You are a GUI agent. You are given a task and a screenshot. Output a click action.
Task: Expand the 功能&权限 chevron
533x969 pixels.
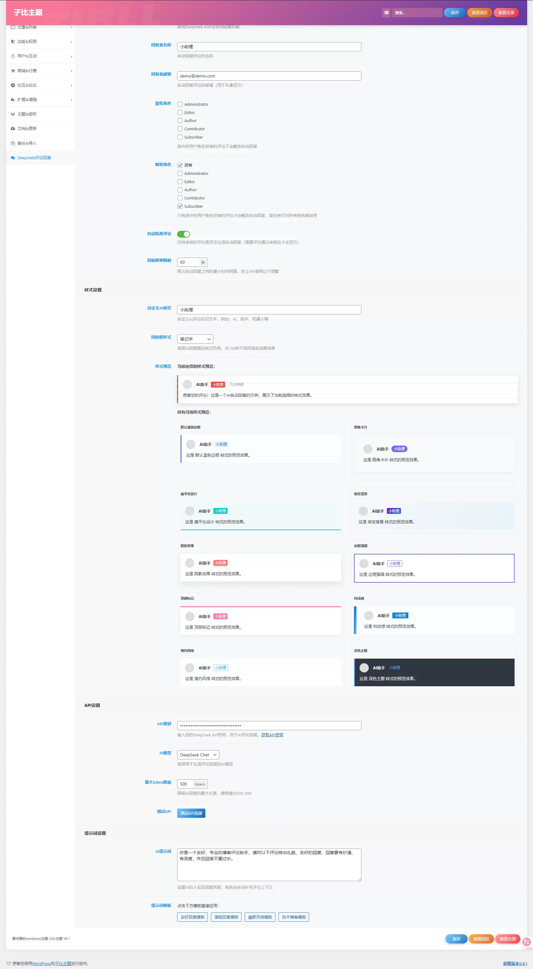72,42
